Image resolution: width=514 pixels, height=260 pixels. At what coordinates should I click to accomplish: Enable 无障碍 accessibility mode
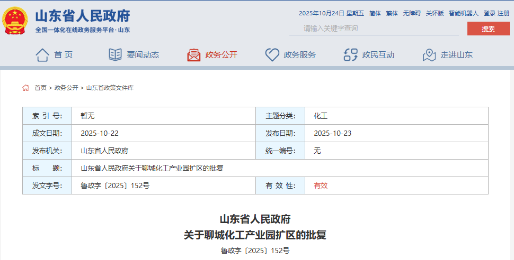point(411,13)
